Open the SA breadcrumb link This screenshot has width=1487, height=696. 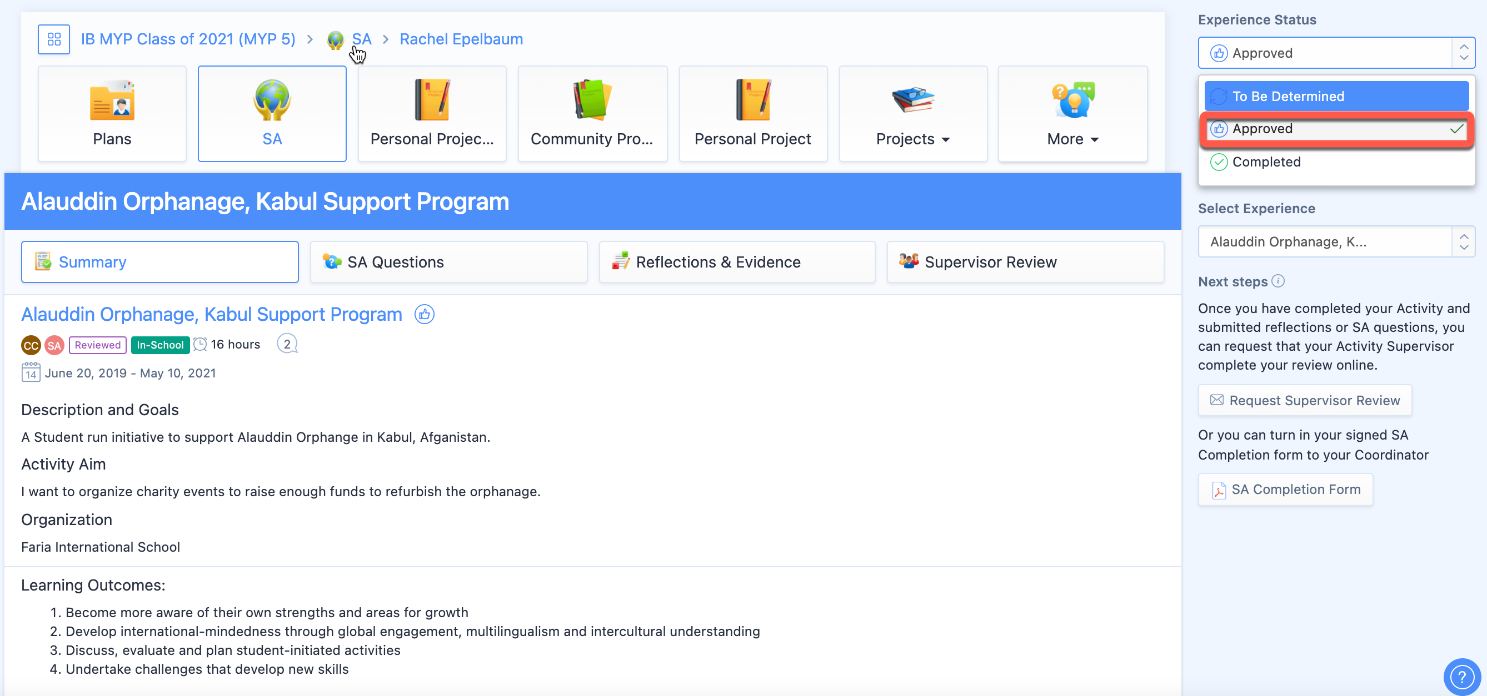click(x=362, y=39)
